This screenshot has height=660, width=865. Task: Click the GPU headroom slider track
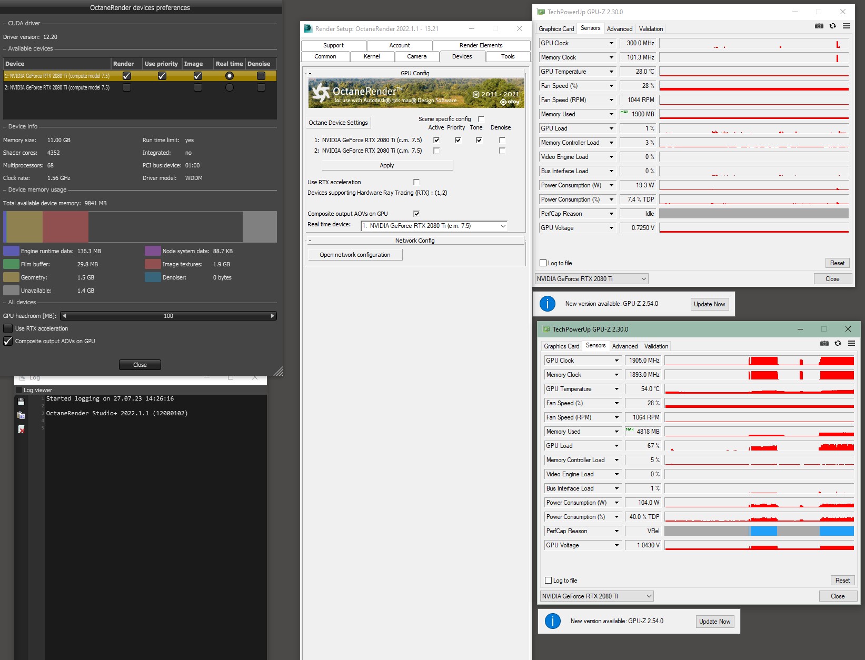tap(168, 316)
